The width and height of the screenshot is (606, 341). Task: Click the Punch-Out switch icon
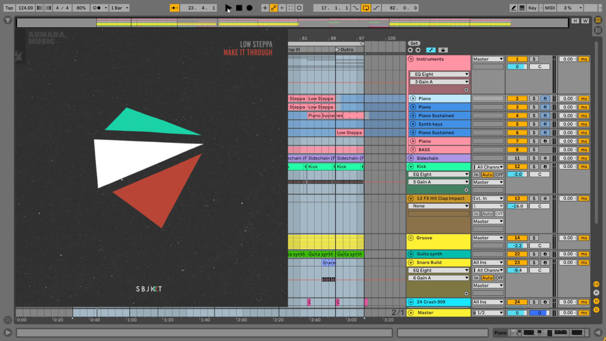tap(376, 8)
